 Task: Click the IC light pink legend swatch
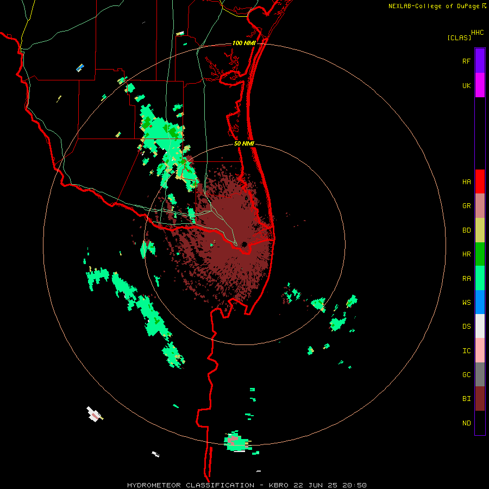tap(480, 350)
